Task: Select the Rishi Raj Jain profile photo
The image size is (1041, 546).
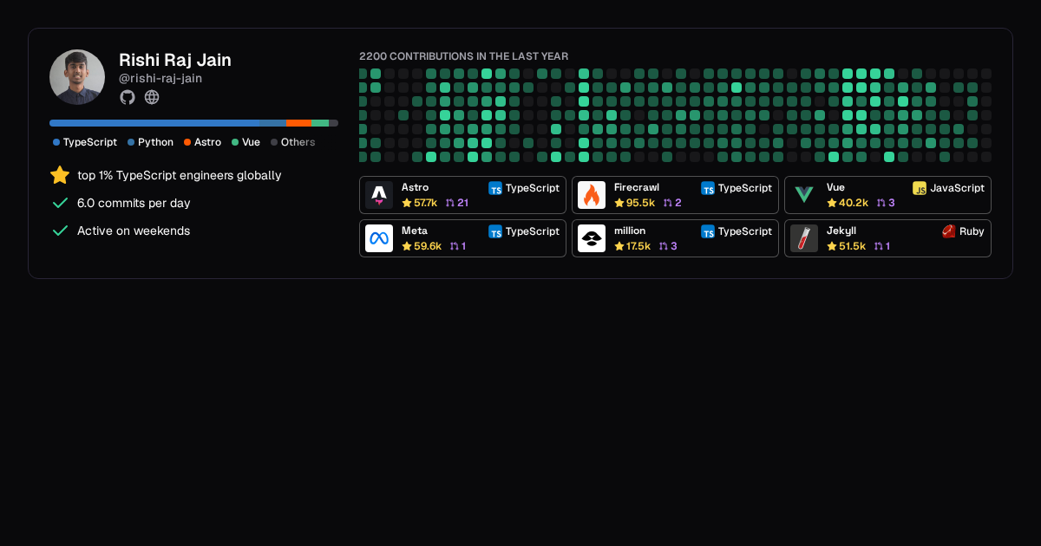Action: 77,77
